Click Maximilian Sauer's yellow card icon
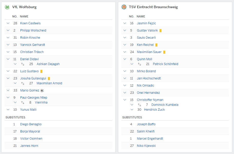Image resolution: width=234 pixels, height=154 pixels. tap(164, 52)
